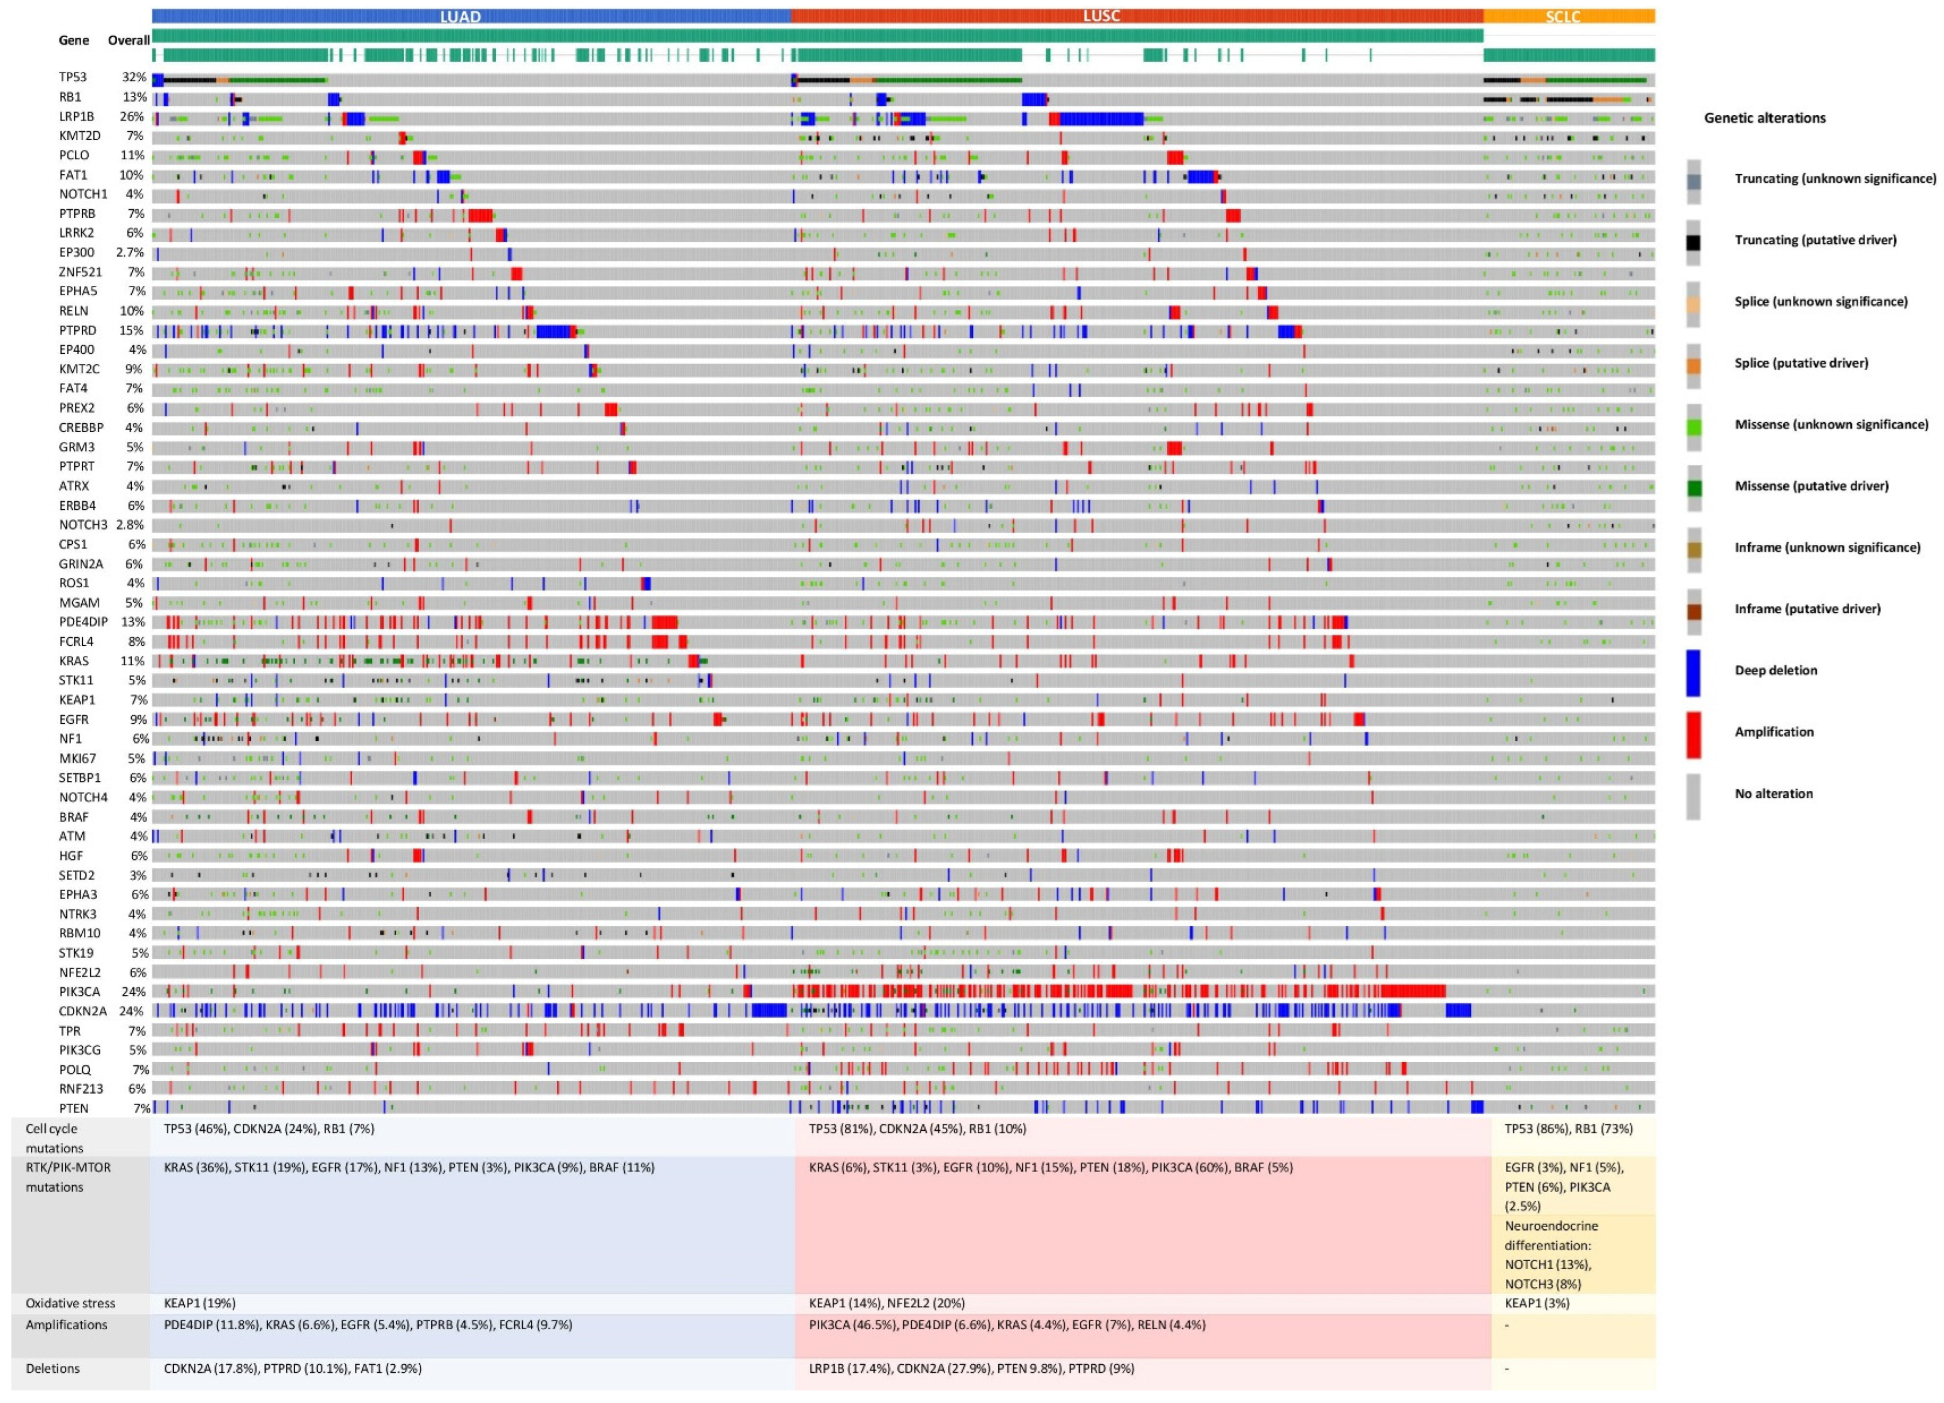Click the Gene column header
The image size is (1944, 1403).
click(74, 40)
